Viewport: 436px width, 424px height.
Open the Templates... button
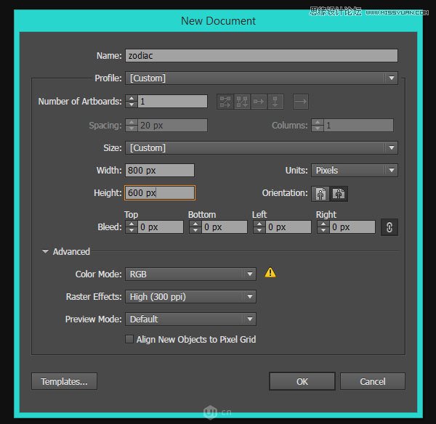(x=64, y=381)
